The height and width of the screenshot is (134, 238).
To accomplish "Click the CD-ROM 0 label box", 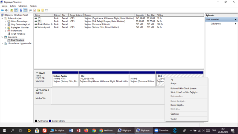I will tap(43, 96).
